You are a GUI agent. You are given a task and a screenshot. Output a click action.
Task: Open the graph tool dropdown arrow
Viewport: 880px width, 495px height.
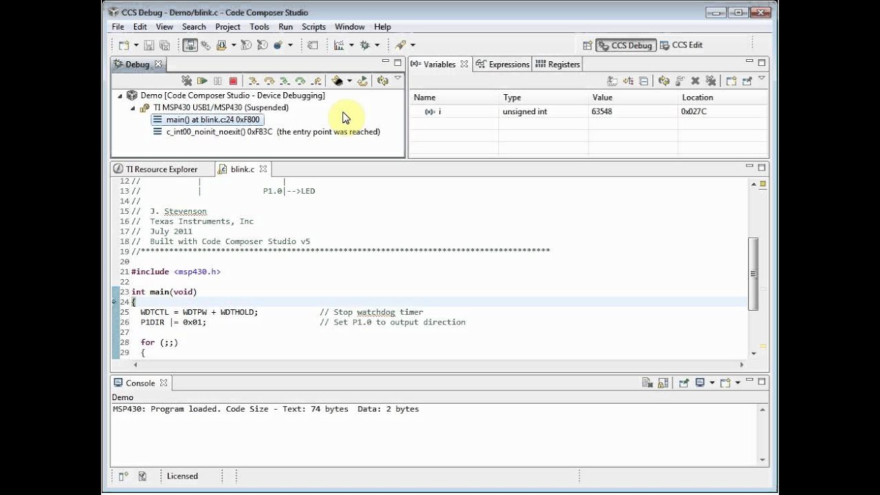351,45
